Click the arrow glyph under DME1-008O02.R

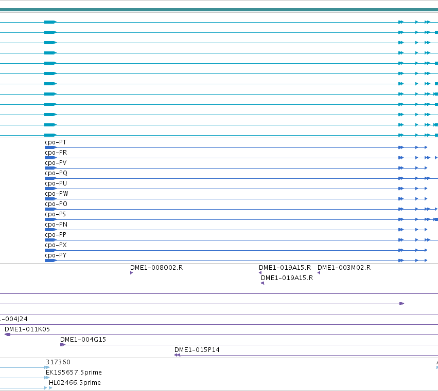point(132,273)
